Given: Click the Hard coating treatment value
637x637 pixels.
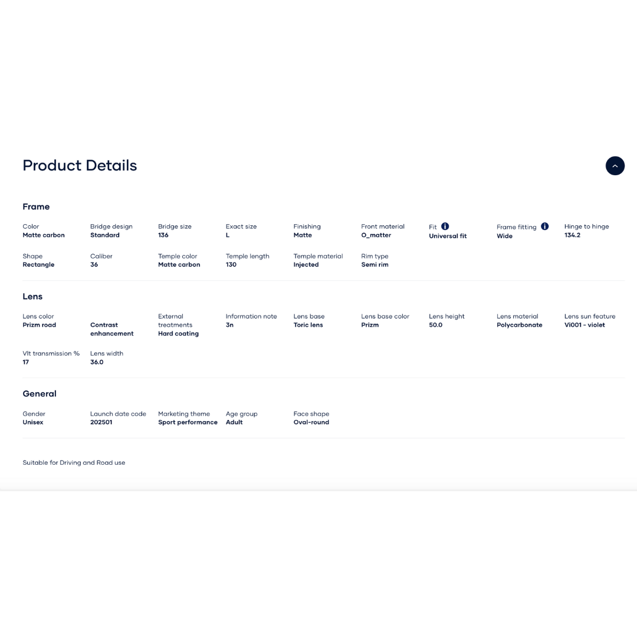Looking at the screenshot, I should (x=178, y=334).
